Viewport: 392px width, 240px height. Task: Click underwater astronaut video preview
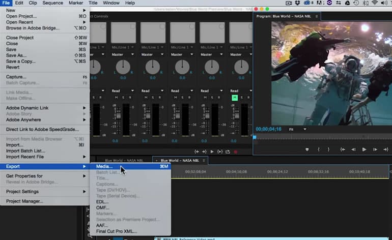[x=331, y=73]
